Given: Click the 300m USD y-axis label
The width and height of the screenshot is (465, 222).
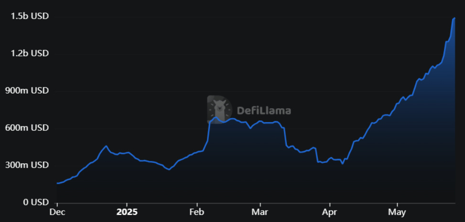Looking at the screenshot, I should pos(27,165).
